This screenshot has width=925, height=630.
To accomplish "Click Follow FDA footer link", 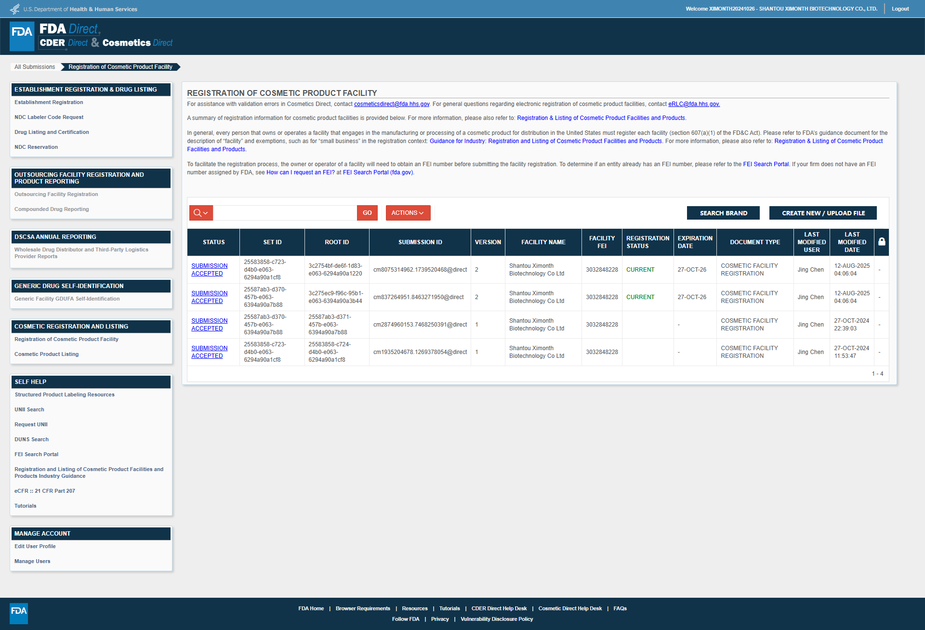I will click(x=406, y=619).
